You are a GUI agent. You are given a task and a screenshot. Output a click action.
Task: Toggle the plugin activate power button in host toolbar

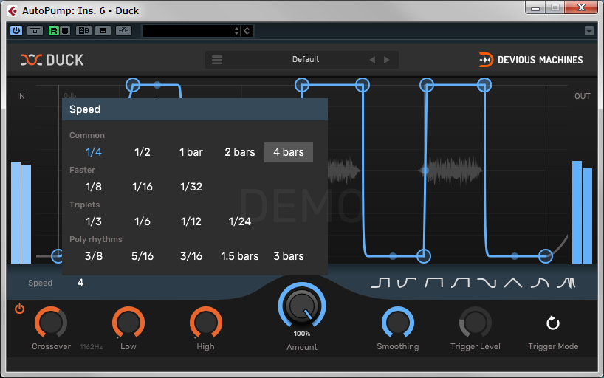coord(16,30)
